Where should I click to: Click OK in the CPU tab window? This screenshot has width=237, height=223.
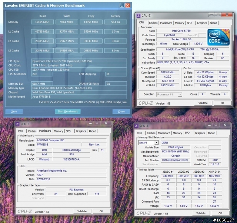(x=222, y=103)
